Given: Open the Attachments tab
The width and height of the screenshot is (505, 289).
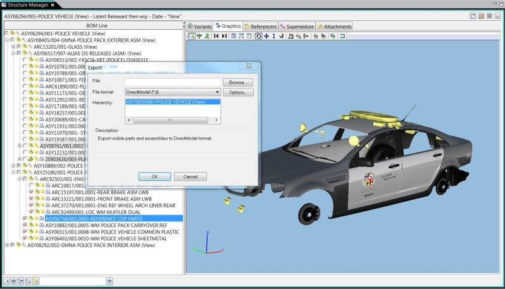Looking at the screenshot, I should tap(334, 27).
